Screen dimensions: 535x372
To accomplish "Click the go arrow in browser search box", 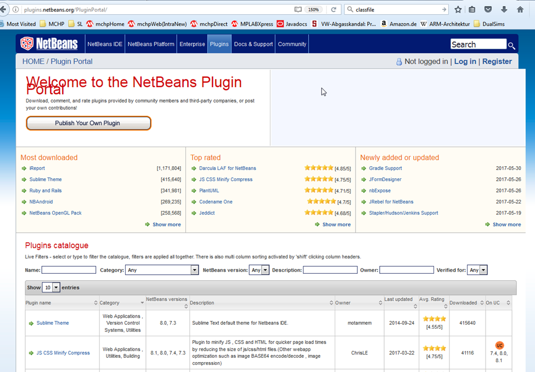I will 444,9.
